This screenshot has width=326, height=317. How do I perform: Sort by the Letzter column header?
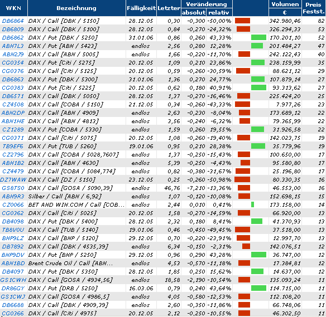point(169,8)
